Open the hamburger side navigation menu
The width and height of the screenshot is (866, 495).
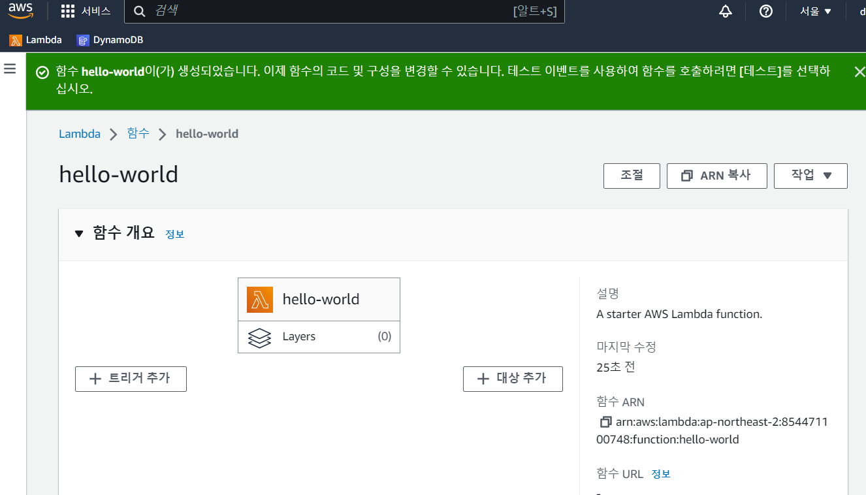click(10, 69)
